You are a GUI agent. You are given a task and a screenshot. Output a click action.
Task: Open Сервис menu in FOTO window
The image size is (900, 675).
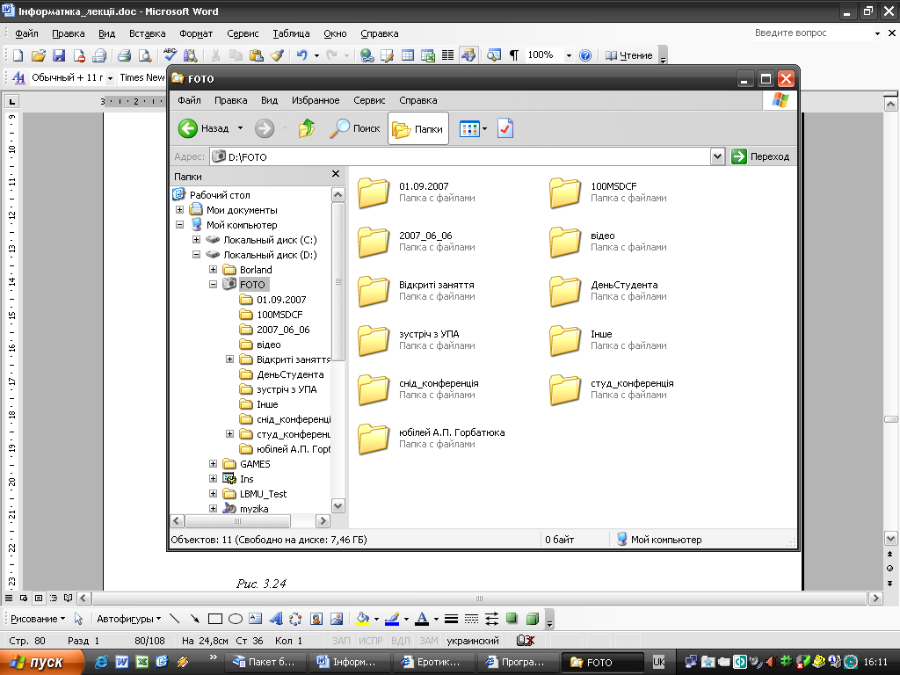coord(369,100)
